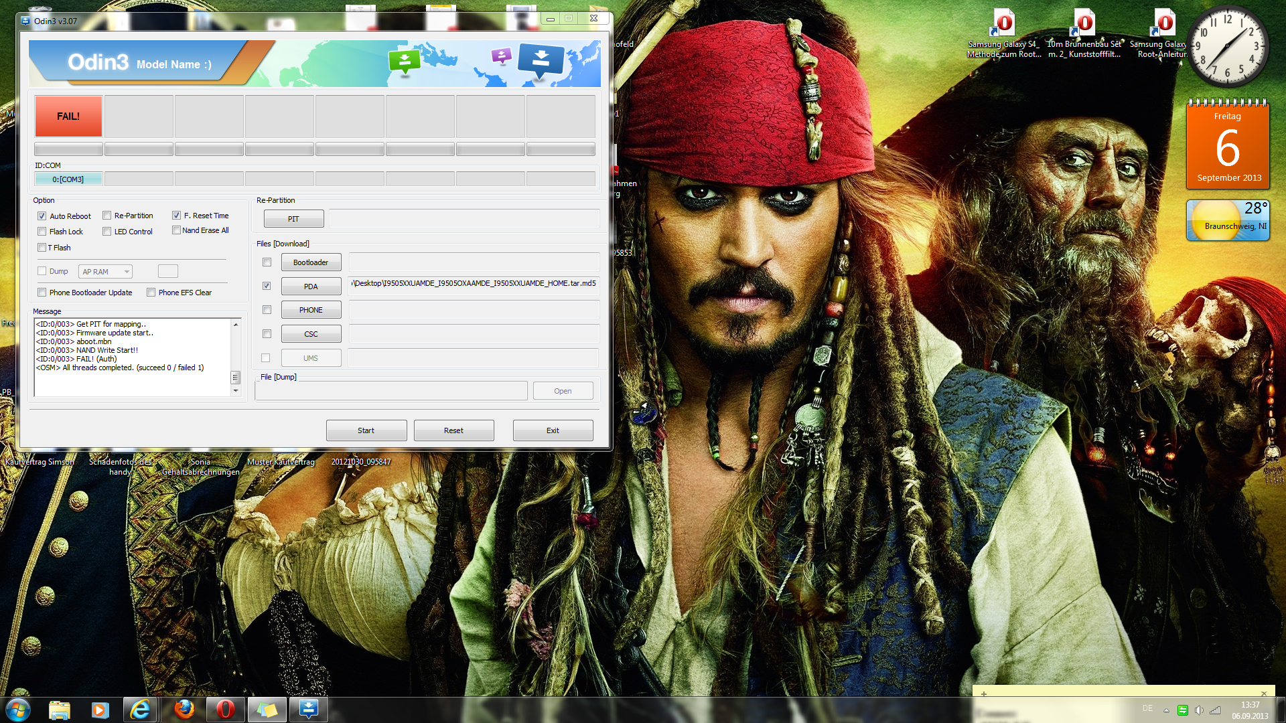Select desktop item 'Muster Kaufvertrag'

(281, 462)
